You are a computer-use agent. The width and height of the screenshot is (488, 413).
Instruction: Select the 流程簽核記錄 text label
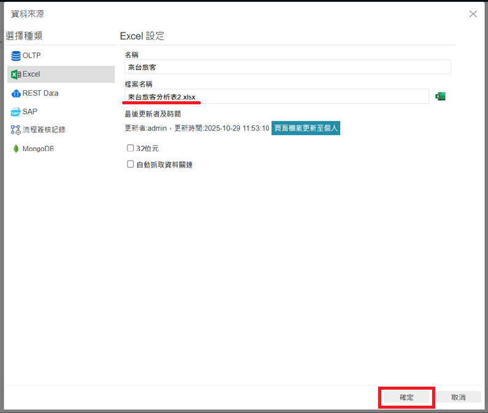pyautogui.click(x=44, y=130)
